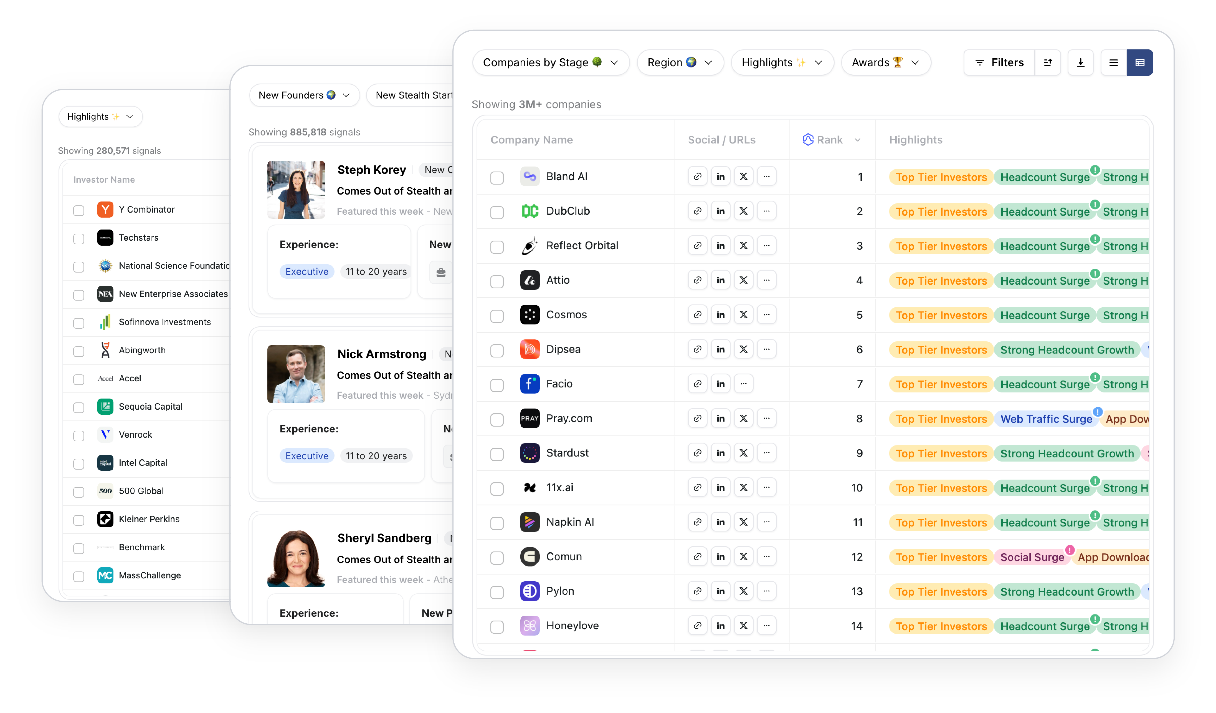The image size is (1216, 713).
Task: Click Sheryl Sandberg profile photo
Action: point(296,558)
